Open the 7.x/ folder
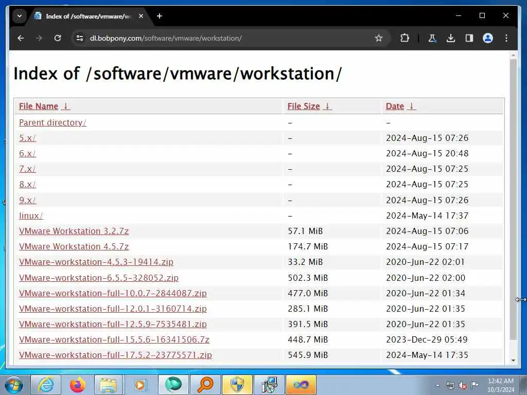This screenshot has height=395, width=527. (x=27, y=169)
